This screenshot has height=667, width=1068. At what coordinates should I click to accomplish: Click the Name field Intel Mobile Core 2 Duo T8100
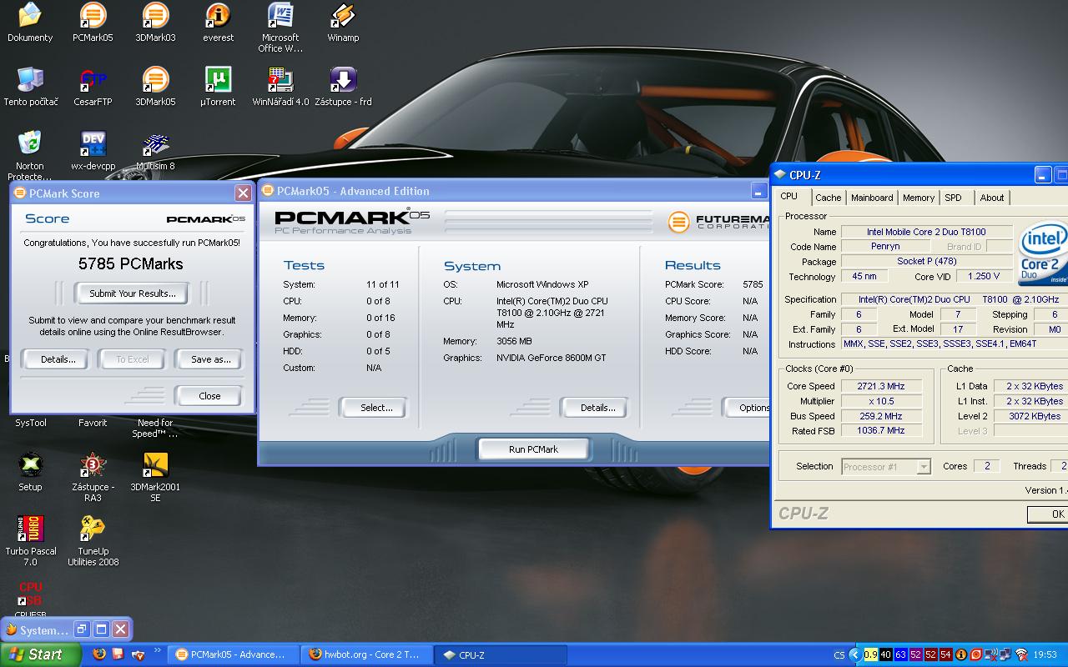925,232
